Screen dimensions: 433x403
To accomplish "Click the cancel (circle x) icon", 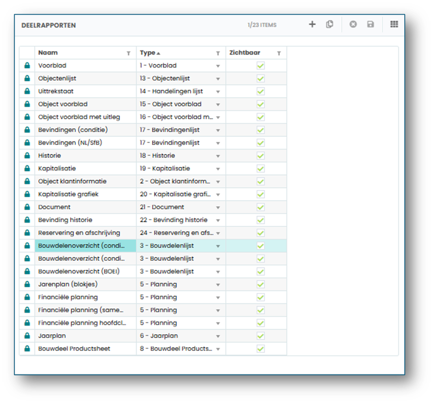I will coord(353,24).
